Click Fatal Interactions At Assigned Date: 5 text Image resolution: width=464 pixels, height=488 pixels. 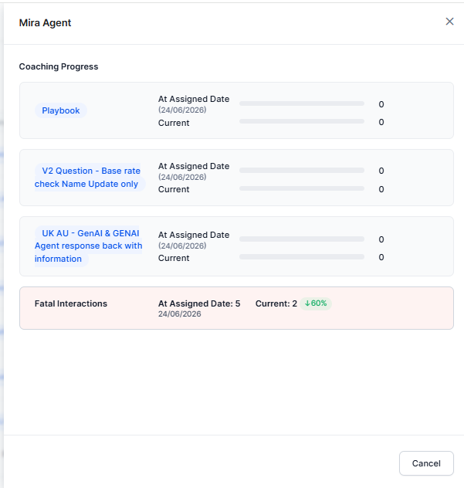pos(199,303)
